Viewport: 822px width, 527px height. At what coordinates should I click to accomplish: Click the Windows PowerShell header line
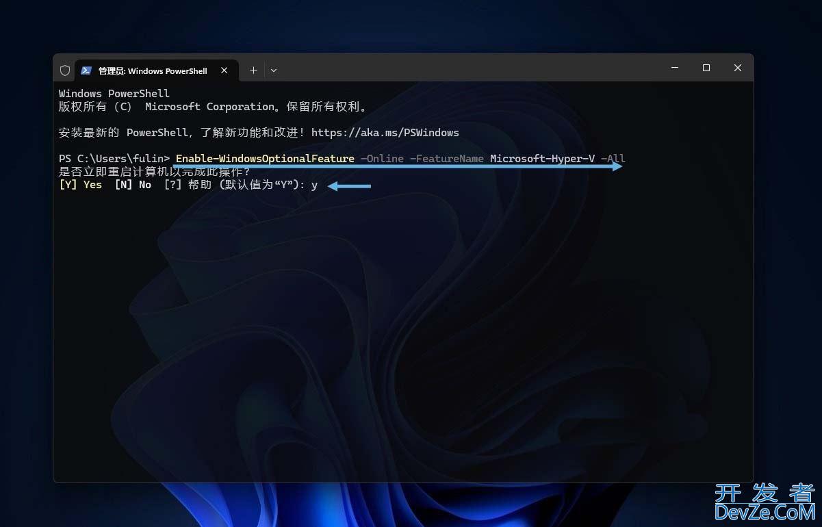pos(114,94)
